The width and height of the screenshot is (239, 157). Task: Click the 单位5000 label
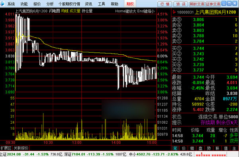click(228, 117)
